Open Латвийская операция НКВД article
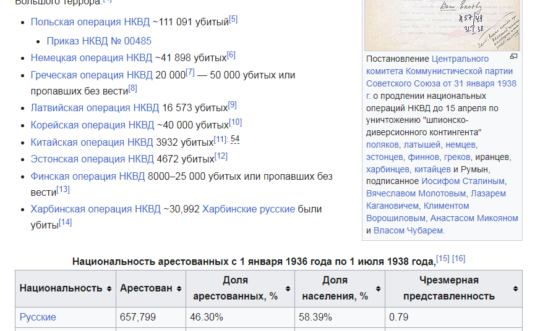 point(95,107)
